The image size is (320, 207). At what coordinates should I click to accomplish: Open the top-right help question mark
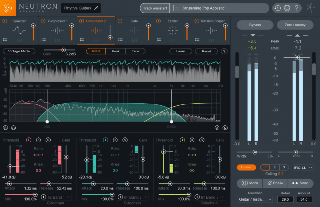[x=297, y=8]
